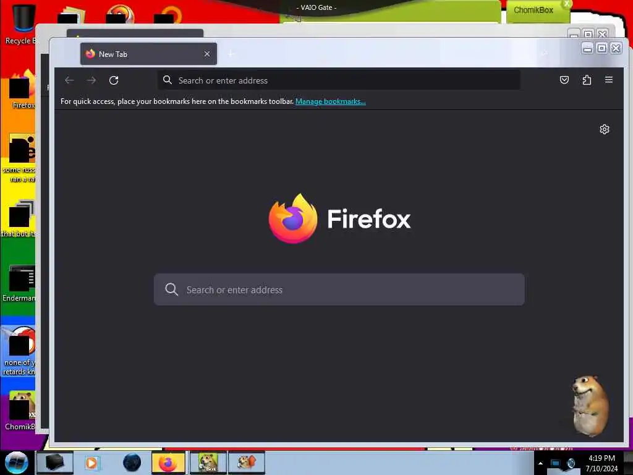
Task: Open the new tab personalize gear
Action: pos(605,129)
